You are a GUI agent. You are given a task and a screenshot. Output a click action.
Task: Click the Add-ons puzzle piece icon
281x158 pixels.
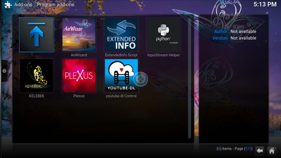[x=6, y=5]
